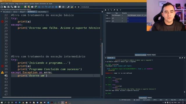The width and height of the screenshot is (186, 104).
Task: Select Explorador de variáveis tab
Action: 140,55
